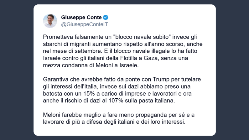Click Giuseppe Conte's profile avatar
Screen dimensions: 249x140
point(50,21)
